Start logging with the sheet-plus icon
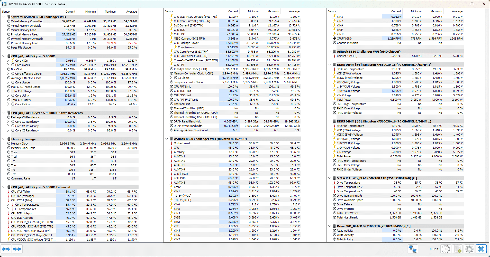The height and width of the screenshot is (257, 490). point(458,249)
